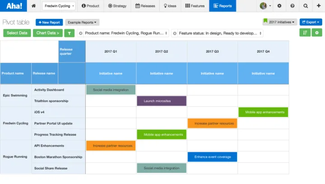Click the New Report button

49,22
